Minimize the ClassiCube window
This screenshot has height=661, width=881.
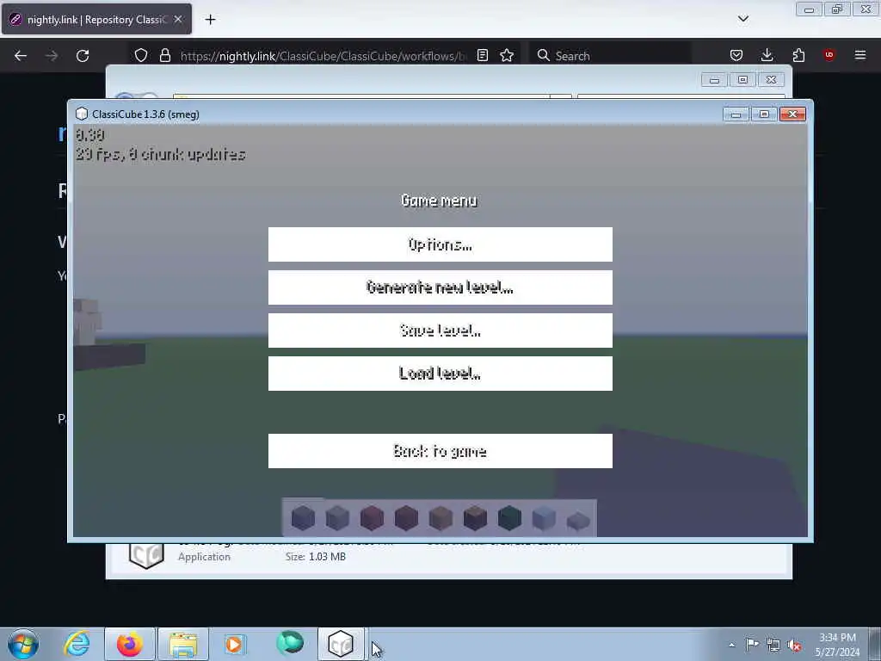(736, 114)
